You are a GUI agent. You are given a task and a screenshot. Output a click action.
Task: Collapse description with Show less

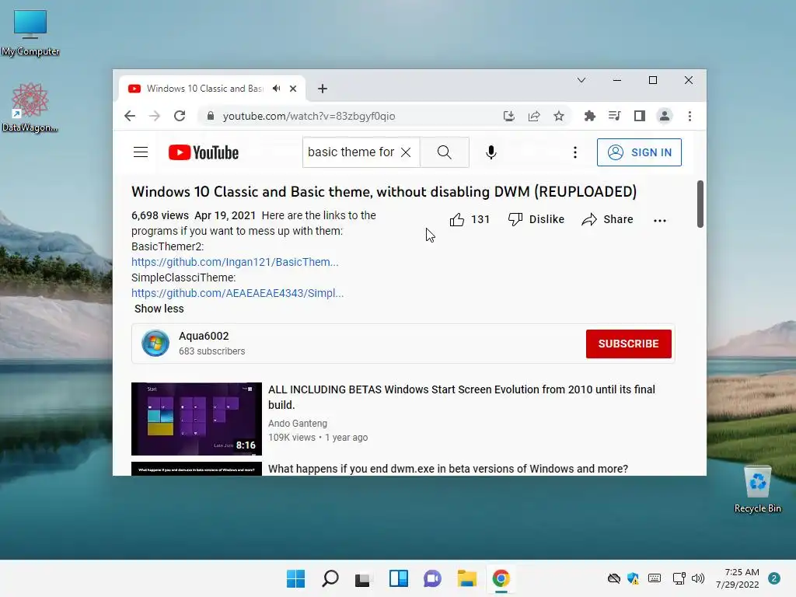pos(159,309)
